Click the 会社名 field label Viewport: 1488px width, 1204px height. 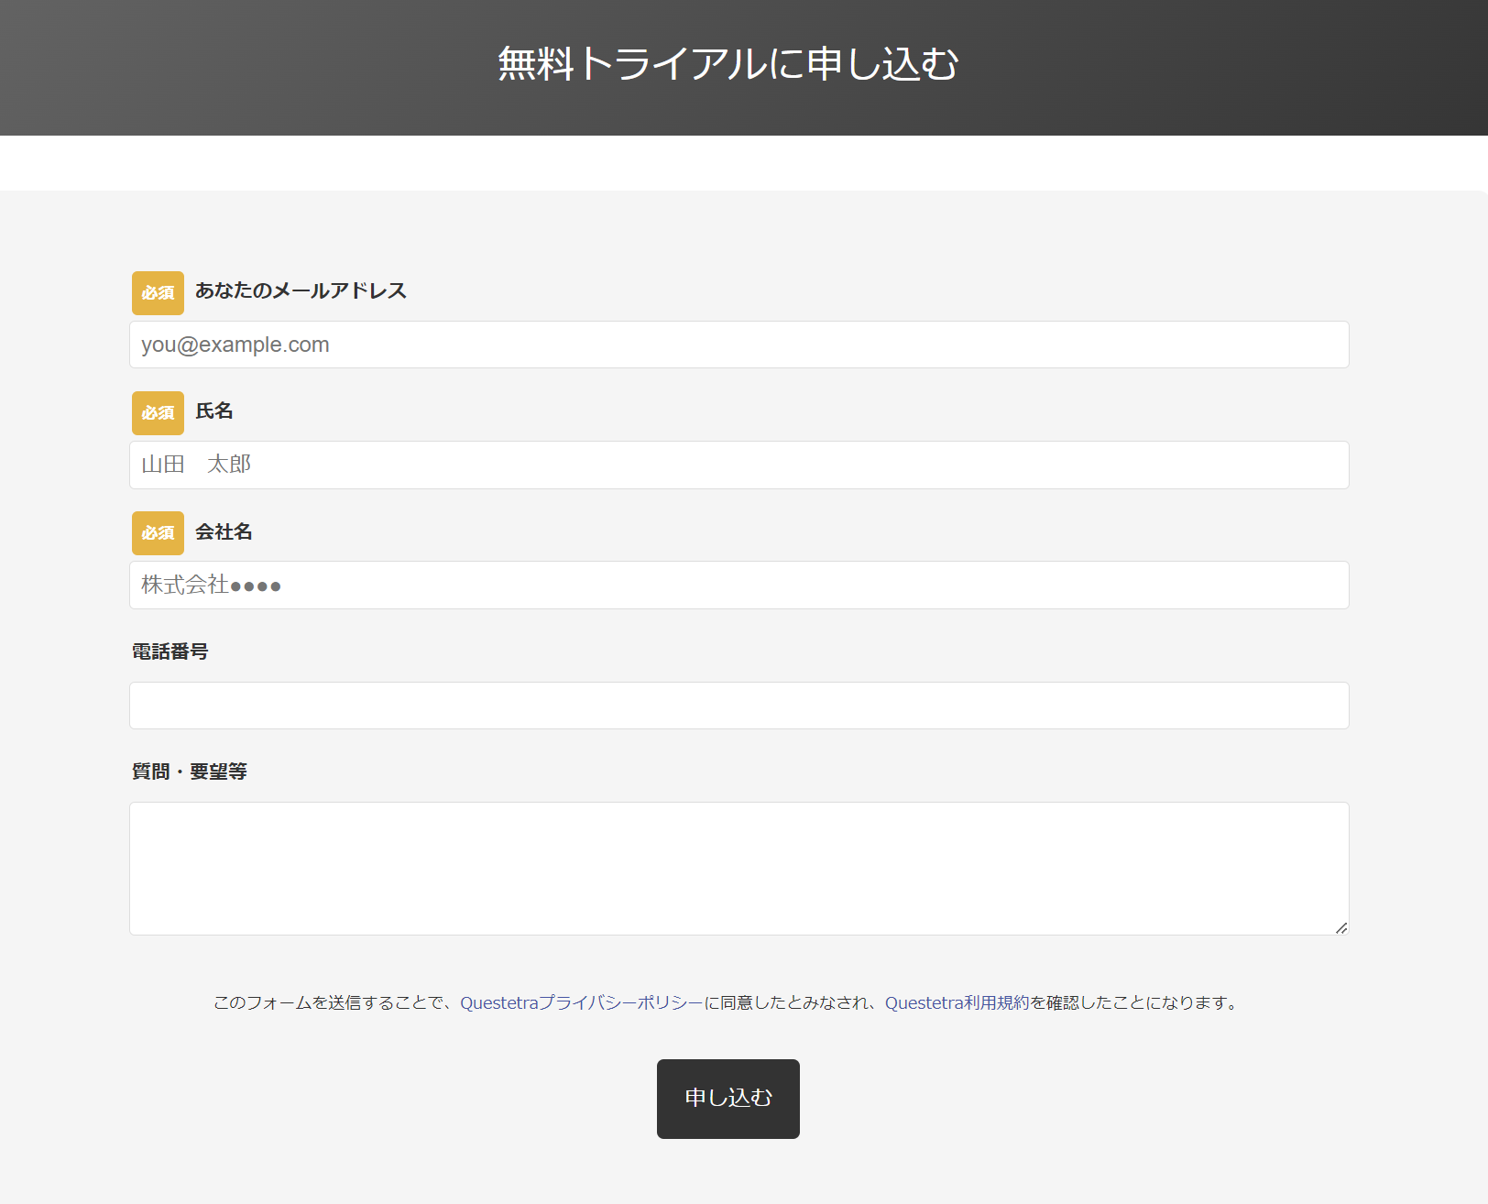coord(224,531)
